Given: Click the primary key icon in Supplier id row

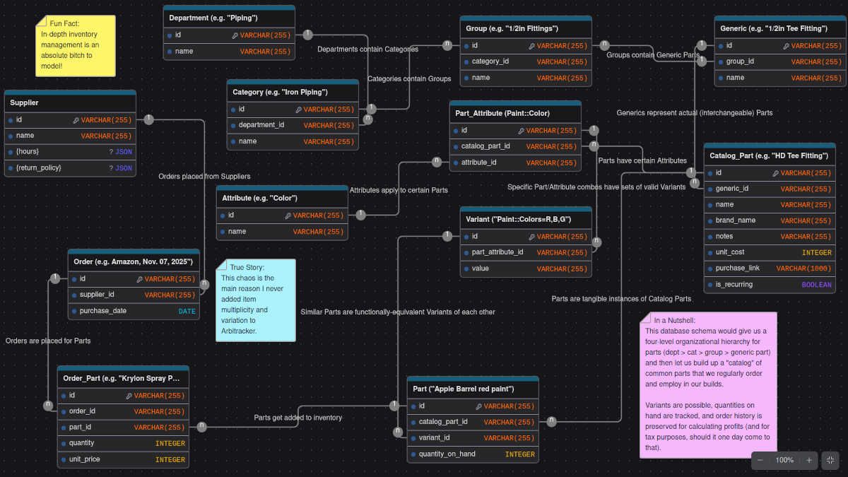Looking at the screenshot, I should pyautogui.click(x=76, y=120).
